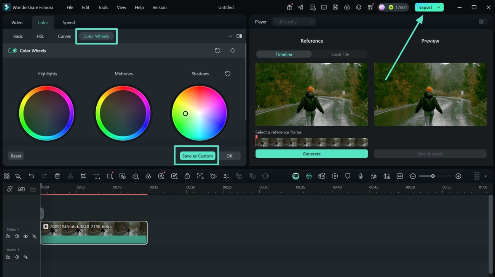Open the File menu
495x277 pixels.
tap(70, 7)
